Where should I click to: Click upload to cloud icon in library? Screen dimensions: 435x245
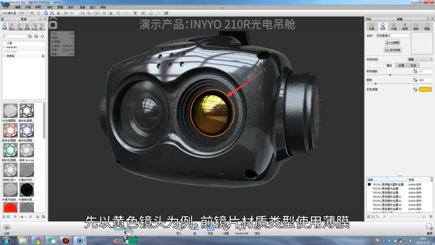pos(38,217)
